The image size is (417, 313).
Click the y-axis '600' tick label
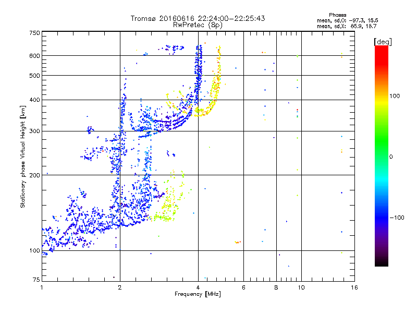[x=34, y=56]
